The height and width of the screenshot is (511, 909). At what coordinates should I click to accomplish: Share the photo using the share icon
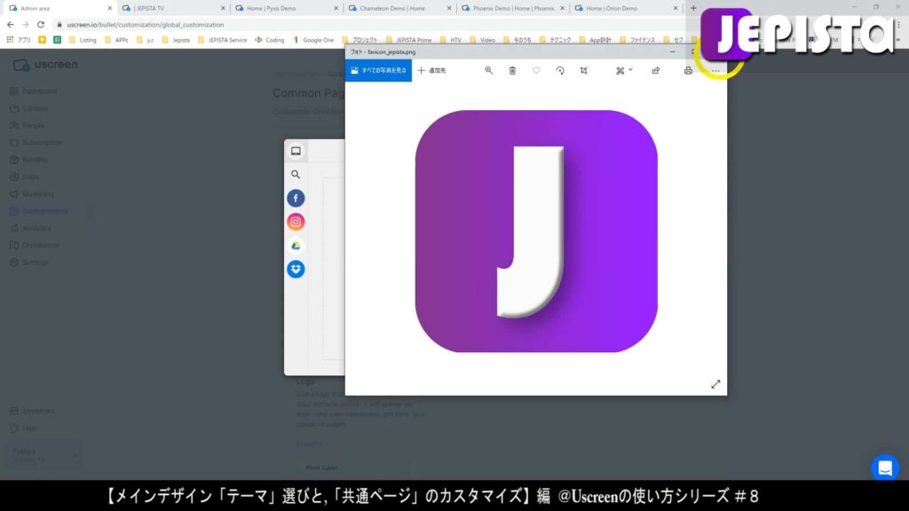[x=656, y=71]
